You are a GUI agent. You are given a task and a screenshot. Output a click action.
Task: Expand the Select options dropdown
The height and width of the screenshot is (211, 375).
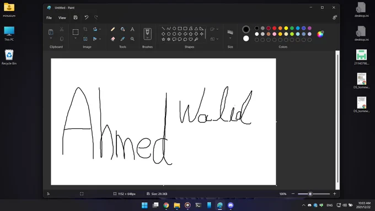coord(76,38)
